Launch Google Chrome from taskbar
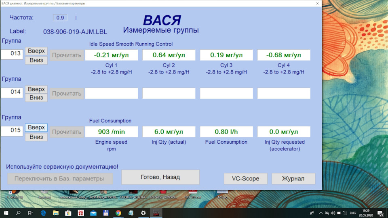The image size is (388, 218). (x=118, y=213)
